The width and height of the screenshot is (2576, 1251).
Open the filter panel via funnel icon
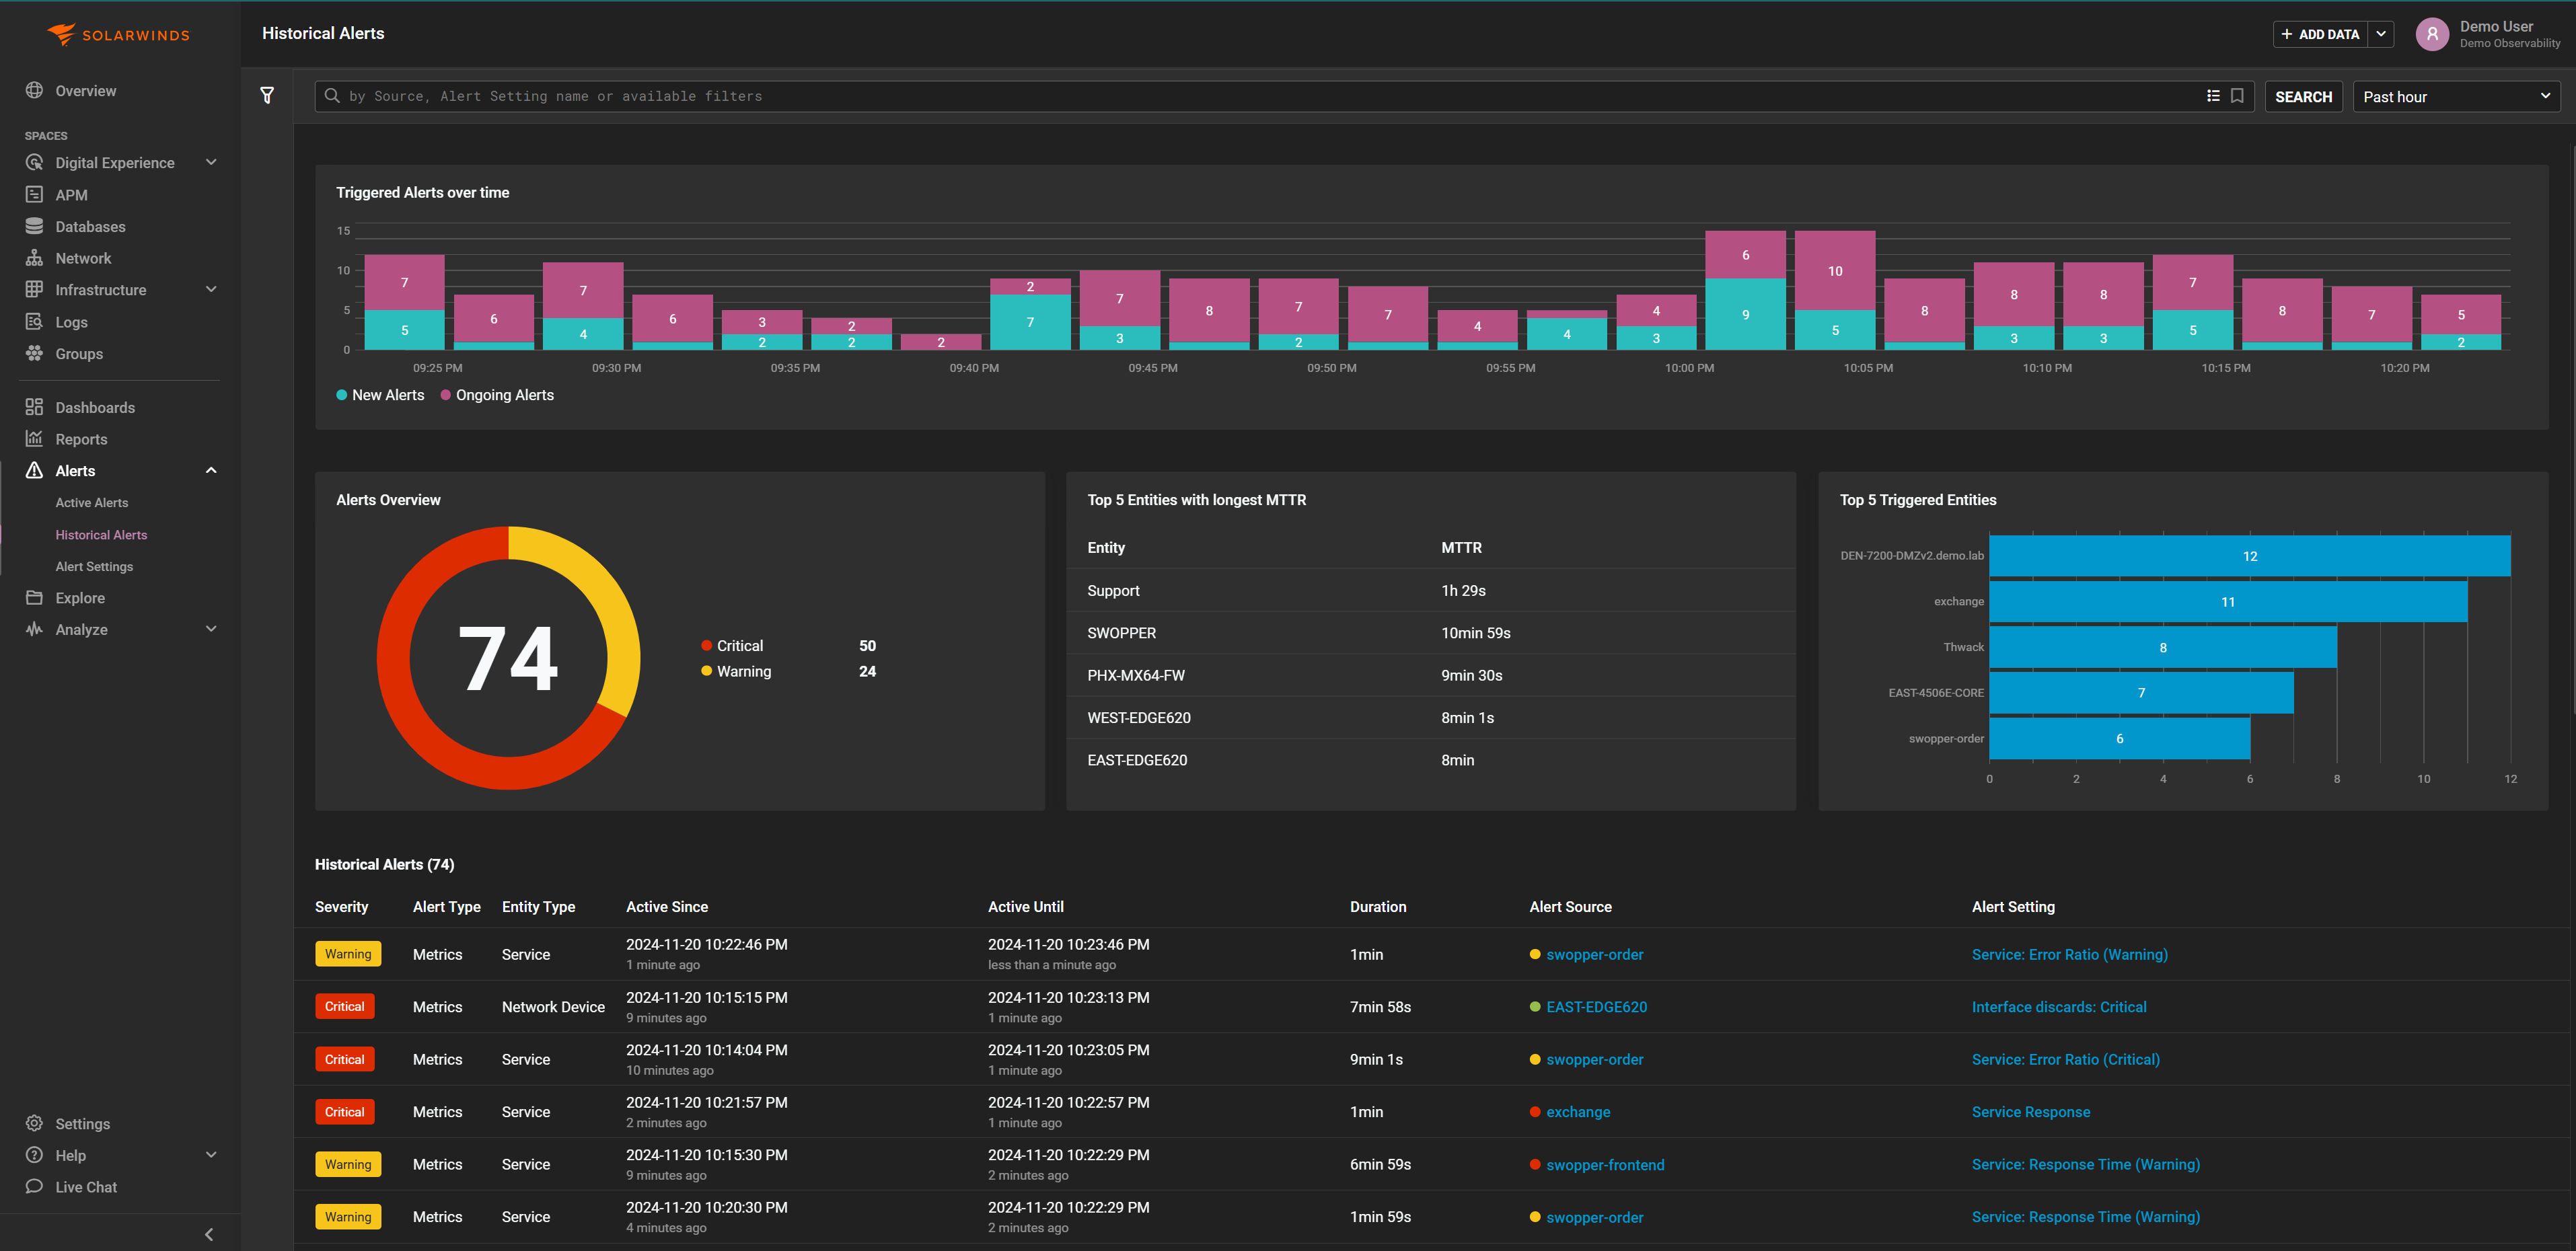pyautogui.click(x=267, y=95)
